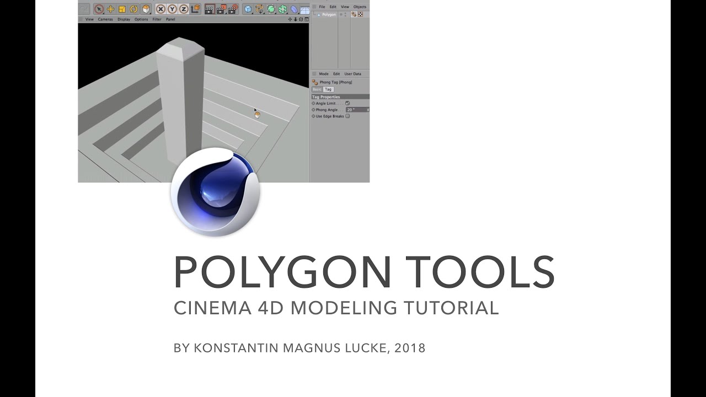This screenshot has width=706, height=397.
Task: Open the viewport Display menu
Action: (x=124, y=19)
